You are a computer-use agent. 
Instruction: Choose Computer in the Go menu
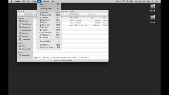tap(49, 25)
